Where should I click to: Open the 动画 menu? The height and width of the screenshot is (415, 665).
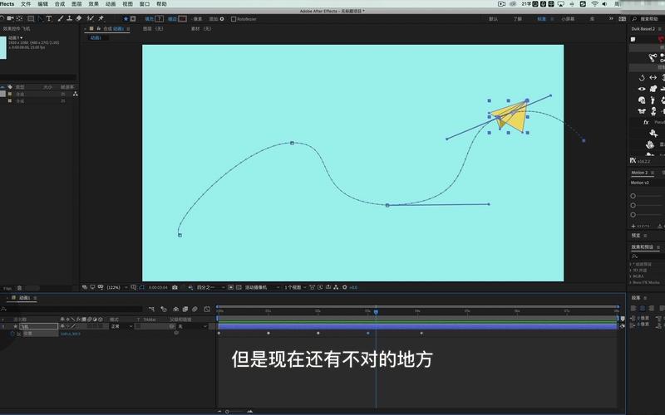[111, 4]
